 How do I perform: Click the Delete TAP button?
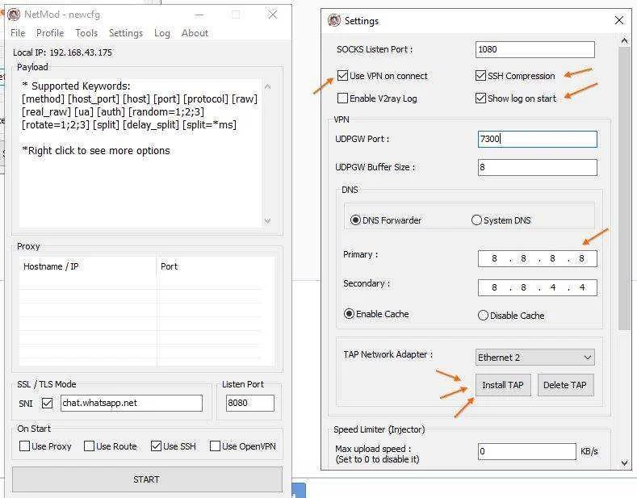565,385
